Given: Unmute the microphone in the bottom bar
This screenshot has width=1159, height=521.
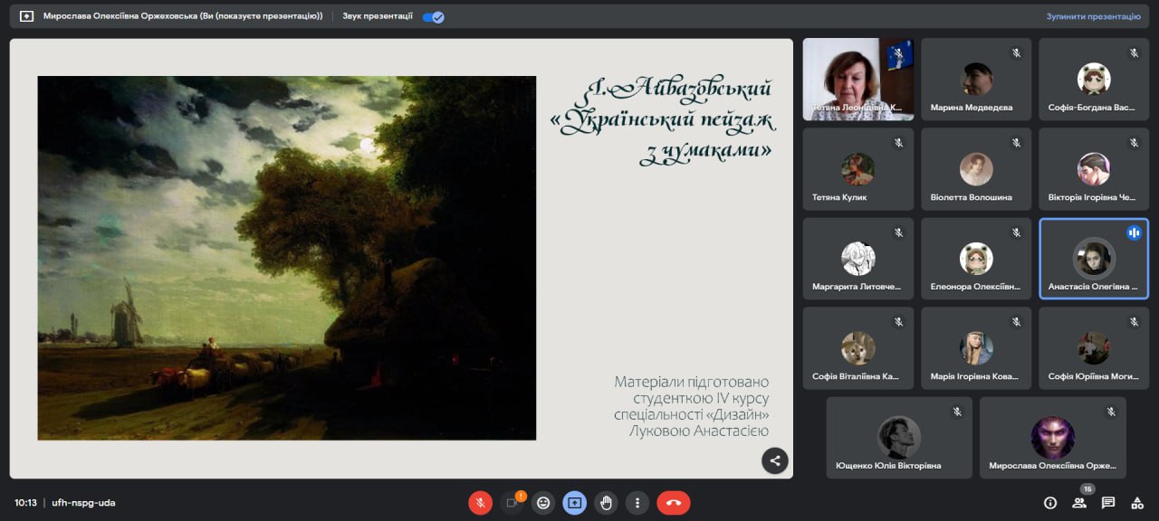Looking at the screenshot, I should (x=480, y=503).
